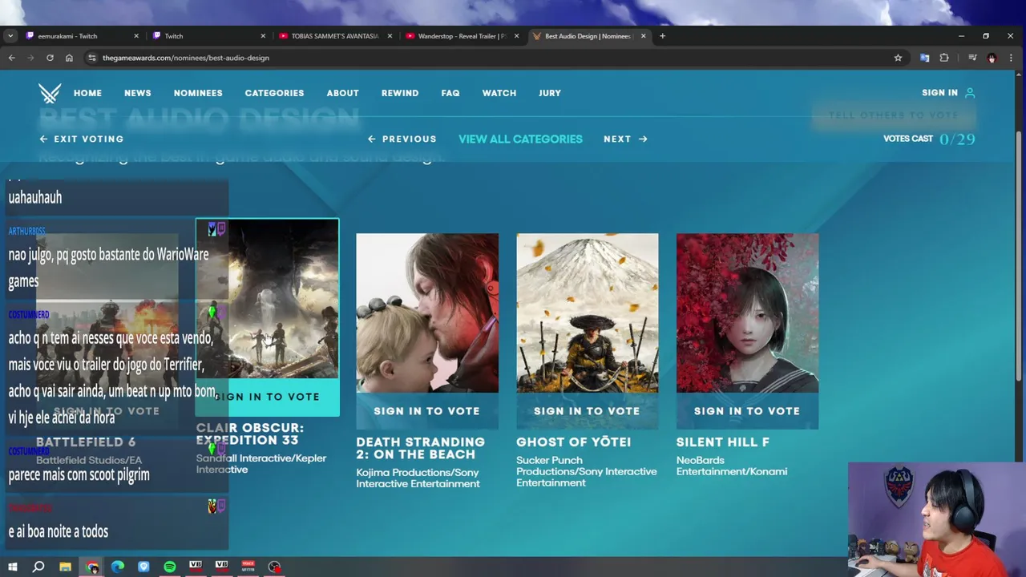1026x577 pixels.
Task: Click The Game Awards logo icon
Action: point(50,93)
